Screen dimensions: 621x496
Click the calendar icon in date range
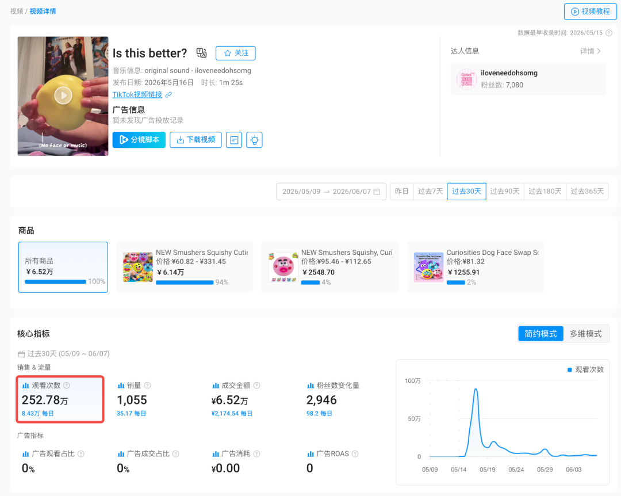[377, 192]
